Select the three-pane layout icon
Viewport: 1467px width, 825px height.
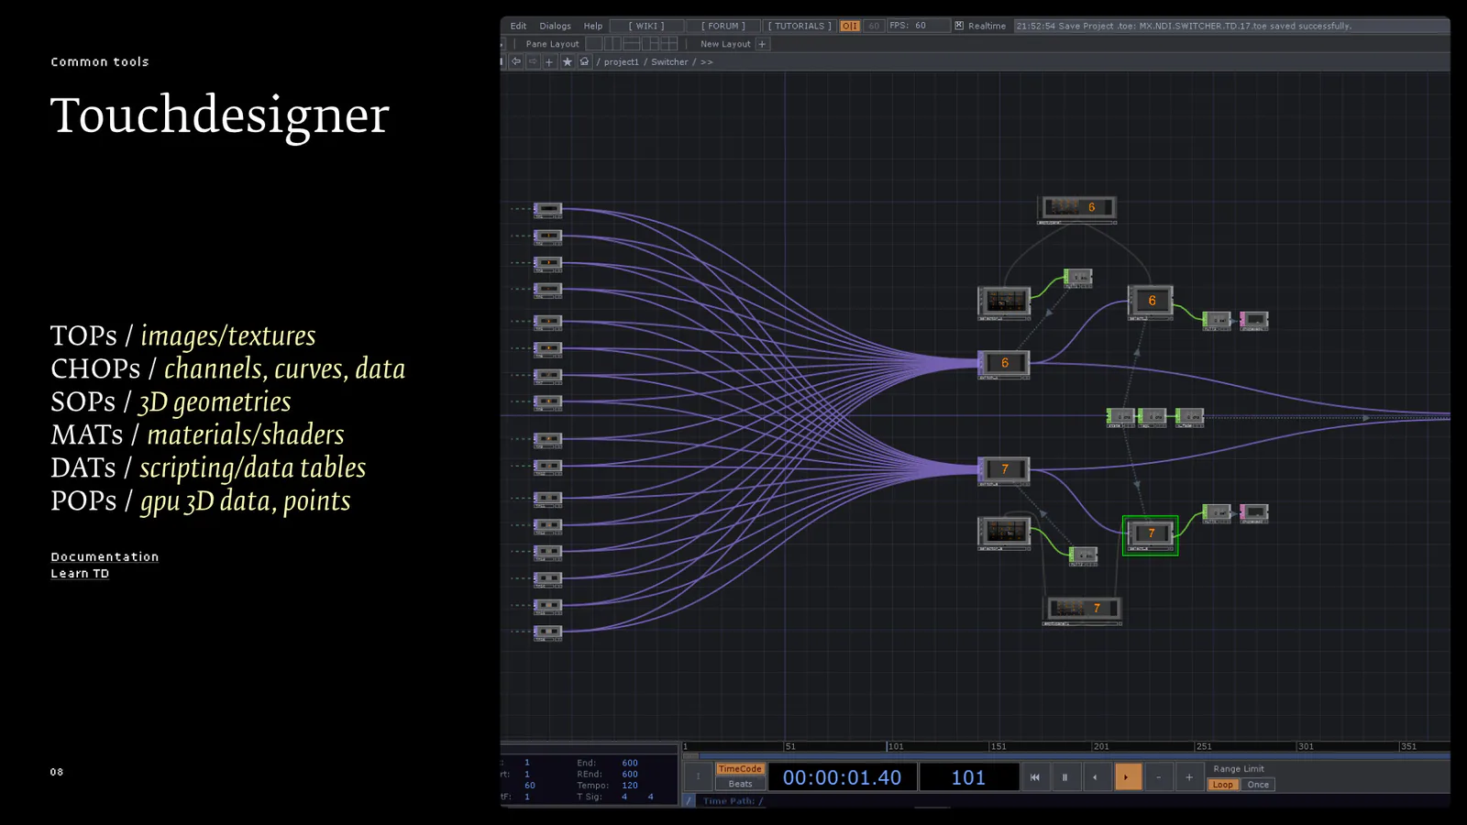coord(650,43)
